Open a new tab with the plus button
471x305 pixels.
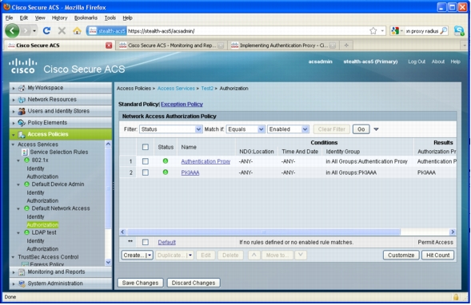[346, 46]
